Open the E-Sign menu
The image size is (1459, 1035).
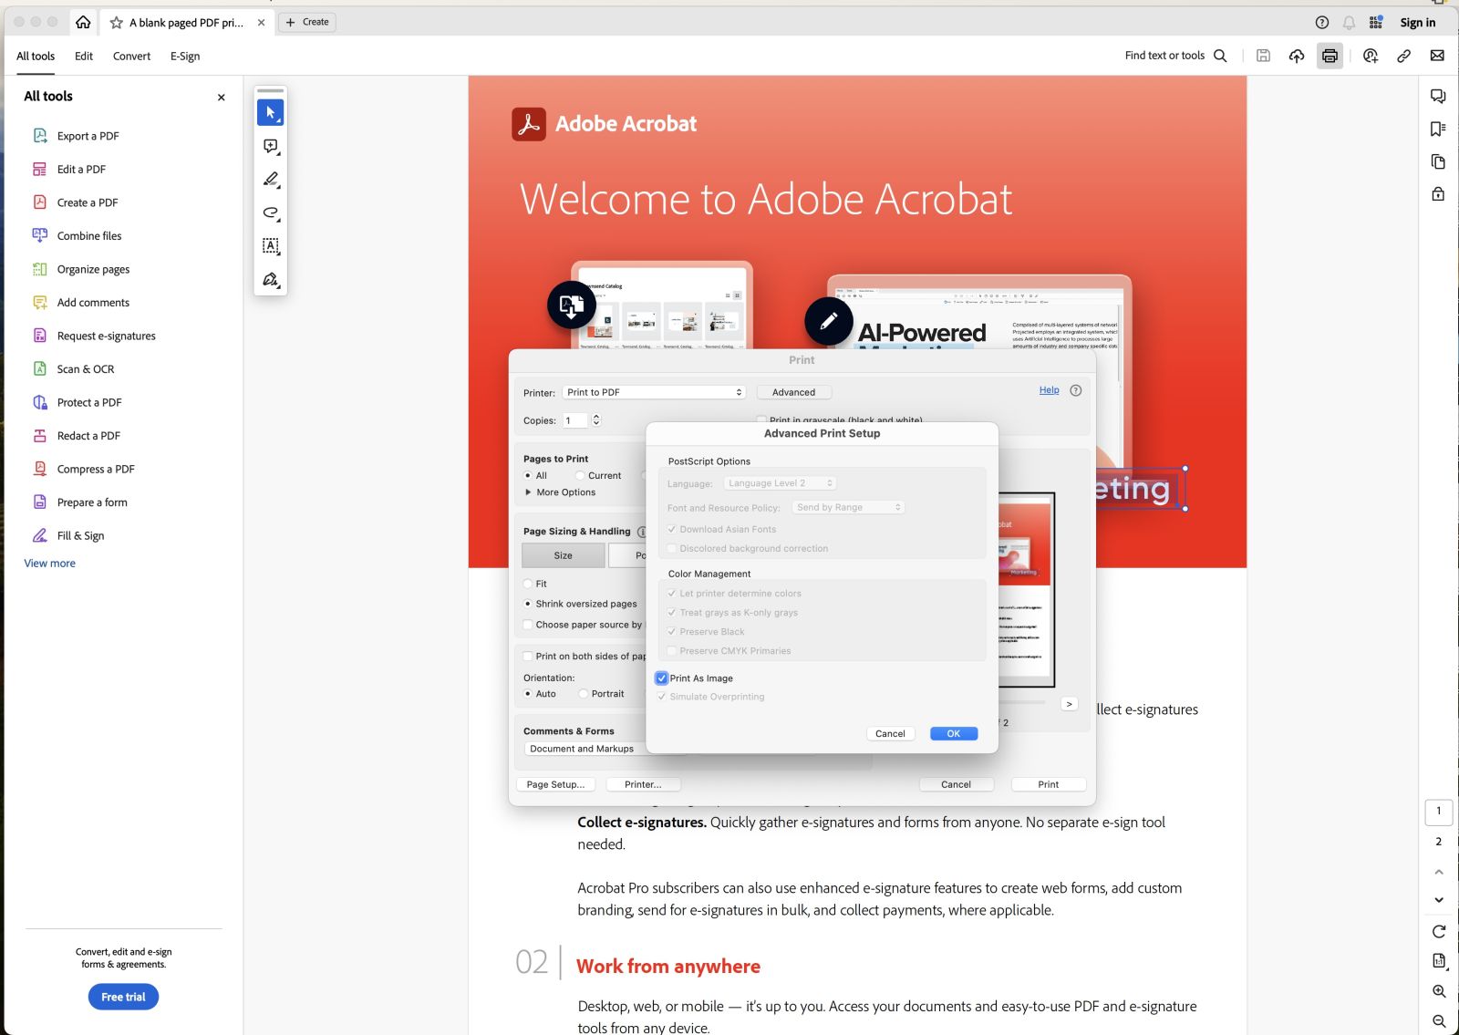click(185, 56)
